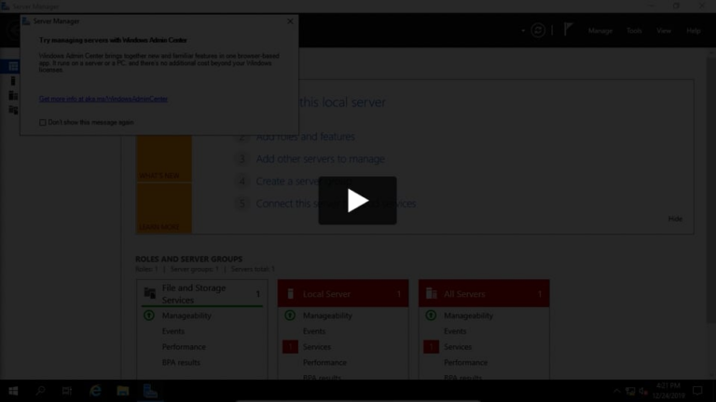Click the File and Storage Services tile icon

tap(149, 293)
